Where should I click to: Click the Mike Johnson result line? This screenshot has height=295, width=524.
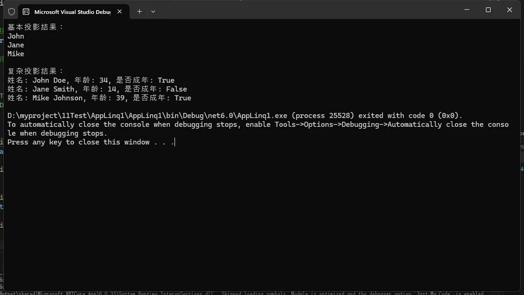pos(99,98)
